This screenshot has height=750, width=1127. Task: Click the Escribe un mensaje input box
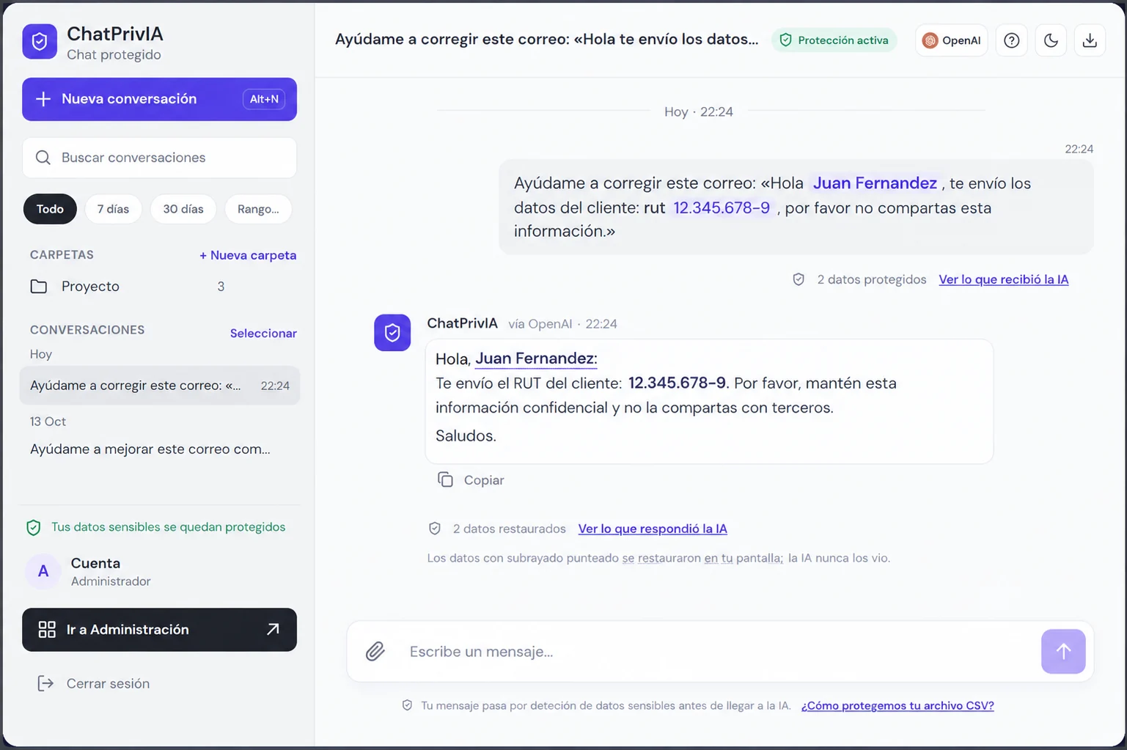point(720,651)
